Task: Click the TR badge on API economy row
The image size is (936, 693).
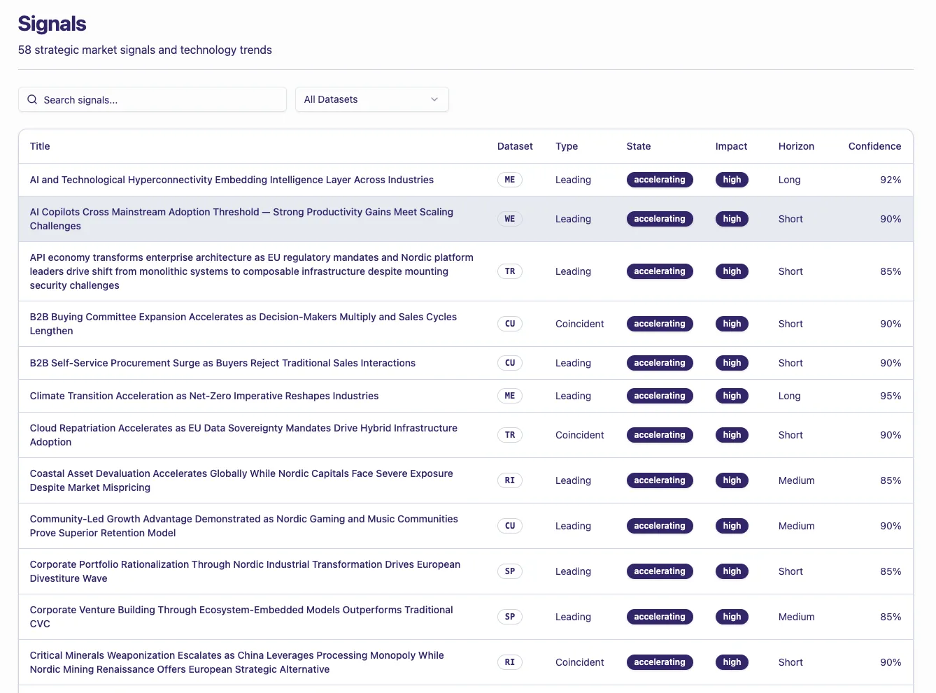Action: click(509, 271)
